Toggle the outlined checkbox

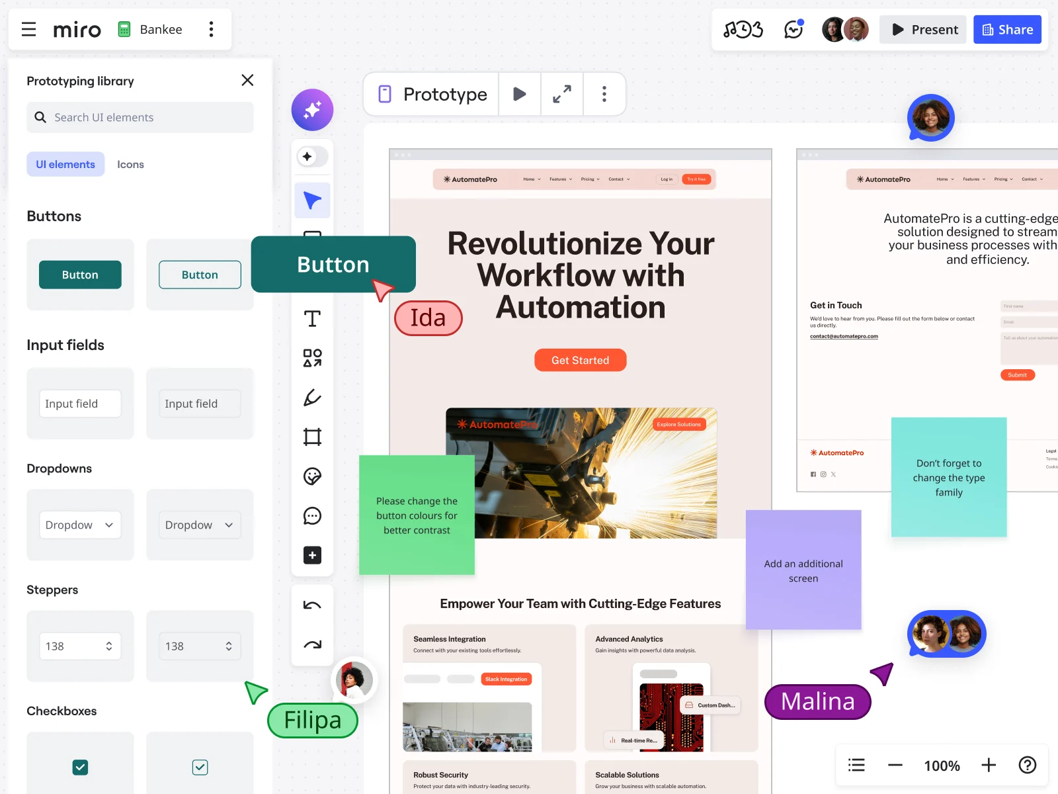200,767
